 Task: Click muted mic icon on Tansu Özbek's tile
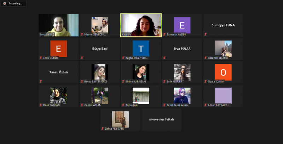[41, 81]
